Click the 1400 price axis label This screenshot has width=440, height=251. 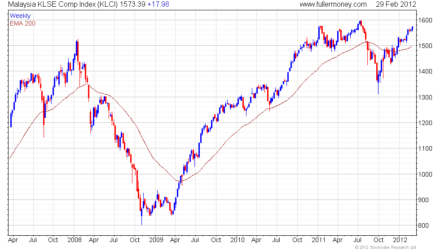point(425,71)
